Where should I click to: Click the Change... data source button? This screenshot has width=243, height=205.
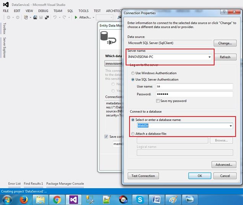click(225, 43)
